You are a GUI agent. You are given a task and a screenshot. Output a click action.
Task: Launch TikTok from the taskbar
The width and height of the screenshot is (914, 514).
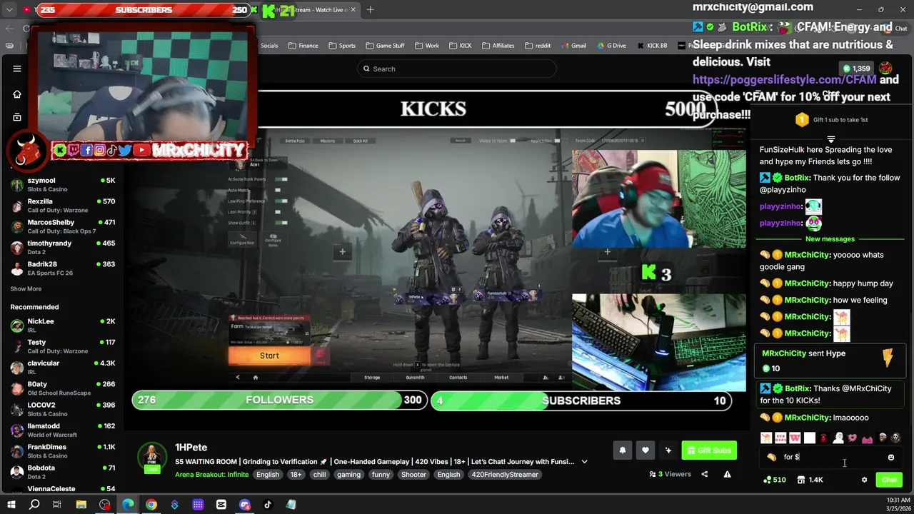(268, 505)
